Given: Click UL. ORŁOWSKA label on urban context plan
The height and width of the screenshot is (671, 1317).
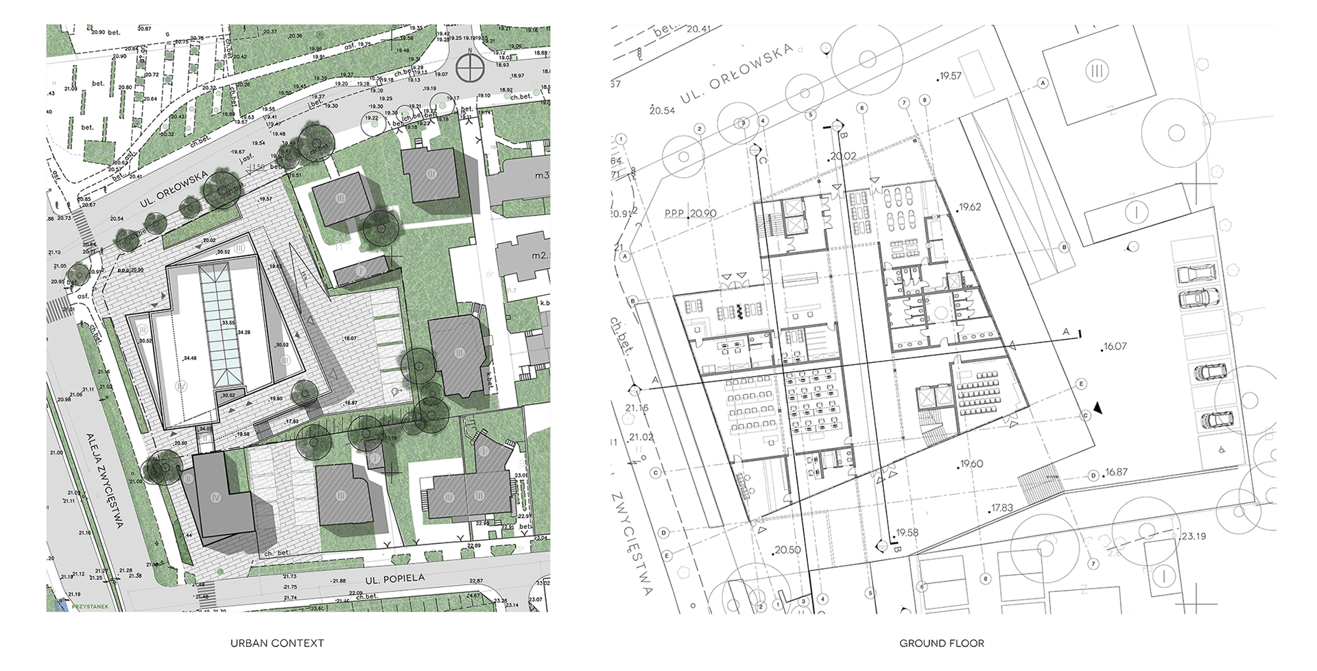Looking at the screenshot, I should pyautogui.click(x=173, y=188).
